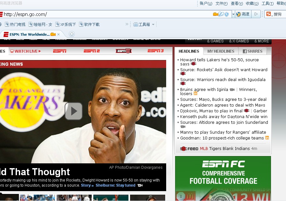Click the SC Feed logo
Screen dimensions: 286x201
click(189, 149)
